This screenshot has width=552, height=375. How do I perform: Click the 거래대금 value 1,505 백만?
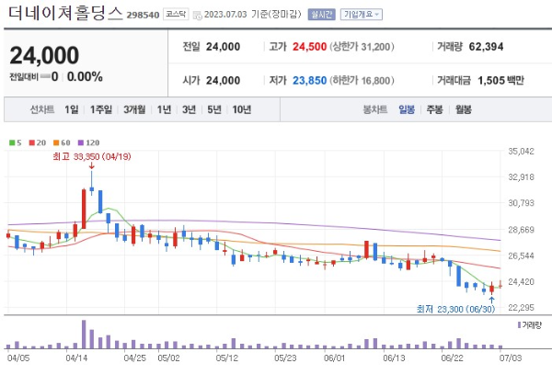pyautogui.click(x=501, y=81)
